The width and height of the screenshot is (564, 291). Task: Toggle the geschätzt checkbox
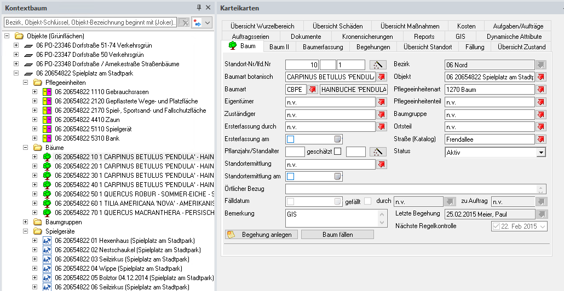coord(338,152)
